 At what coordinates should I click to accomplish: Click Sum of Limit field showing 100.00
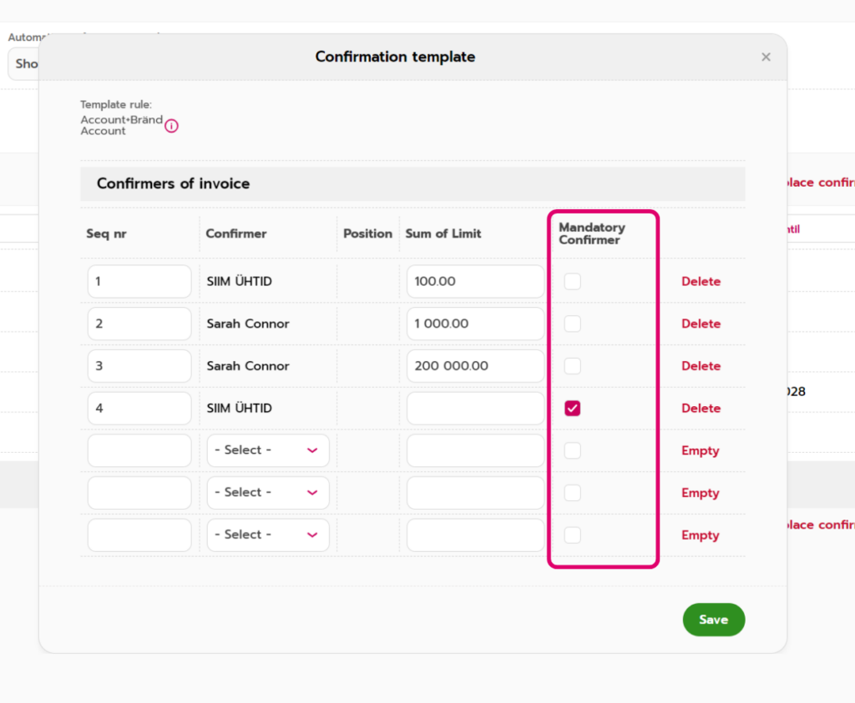tap(474, 282)
